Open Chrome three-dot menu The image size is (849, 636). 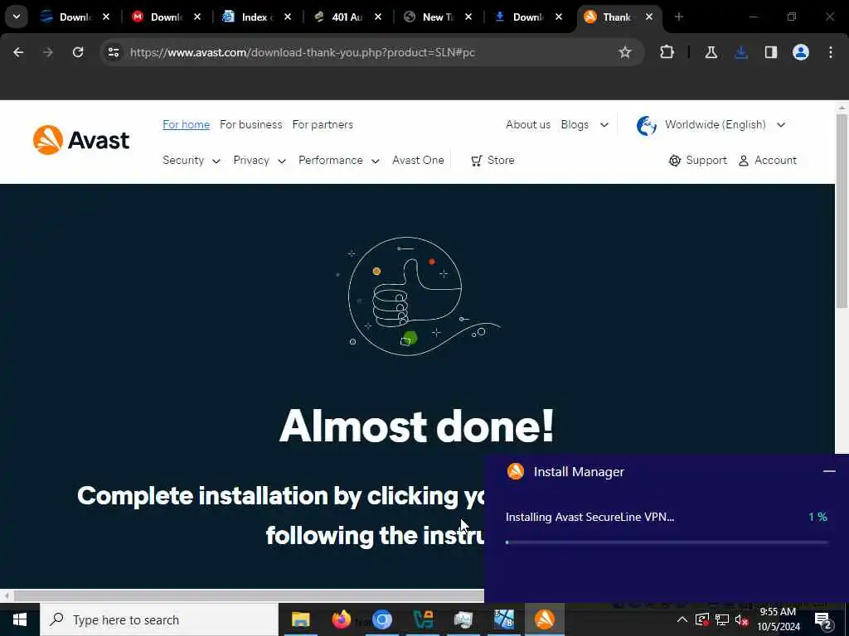[x=831, y=52]
